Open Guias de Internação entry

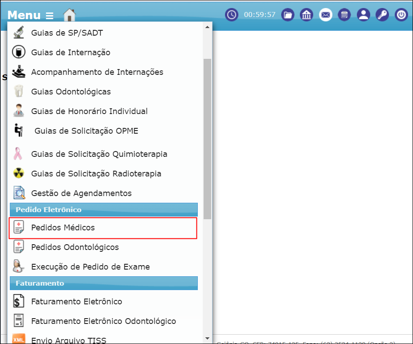click(70, 53)
